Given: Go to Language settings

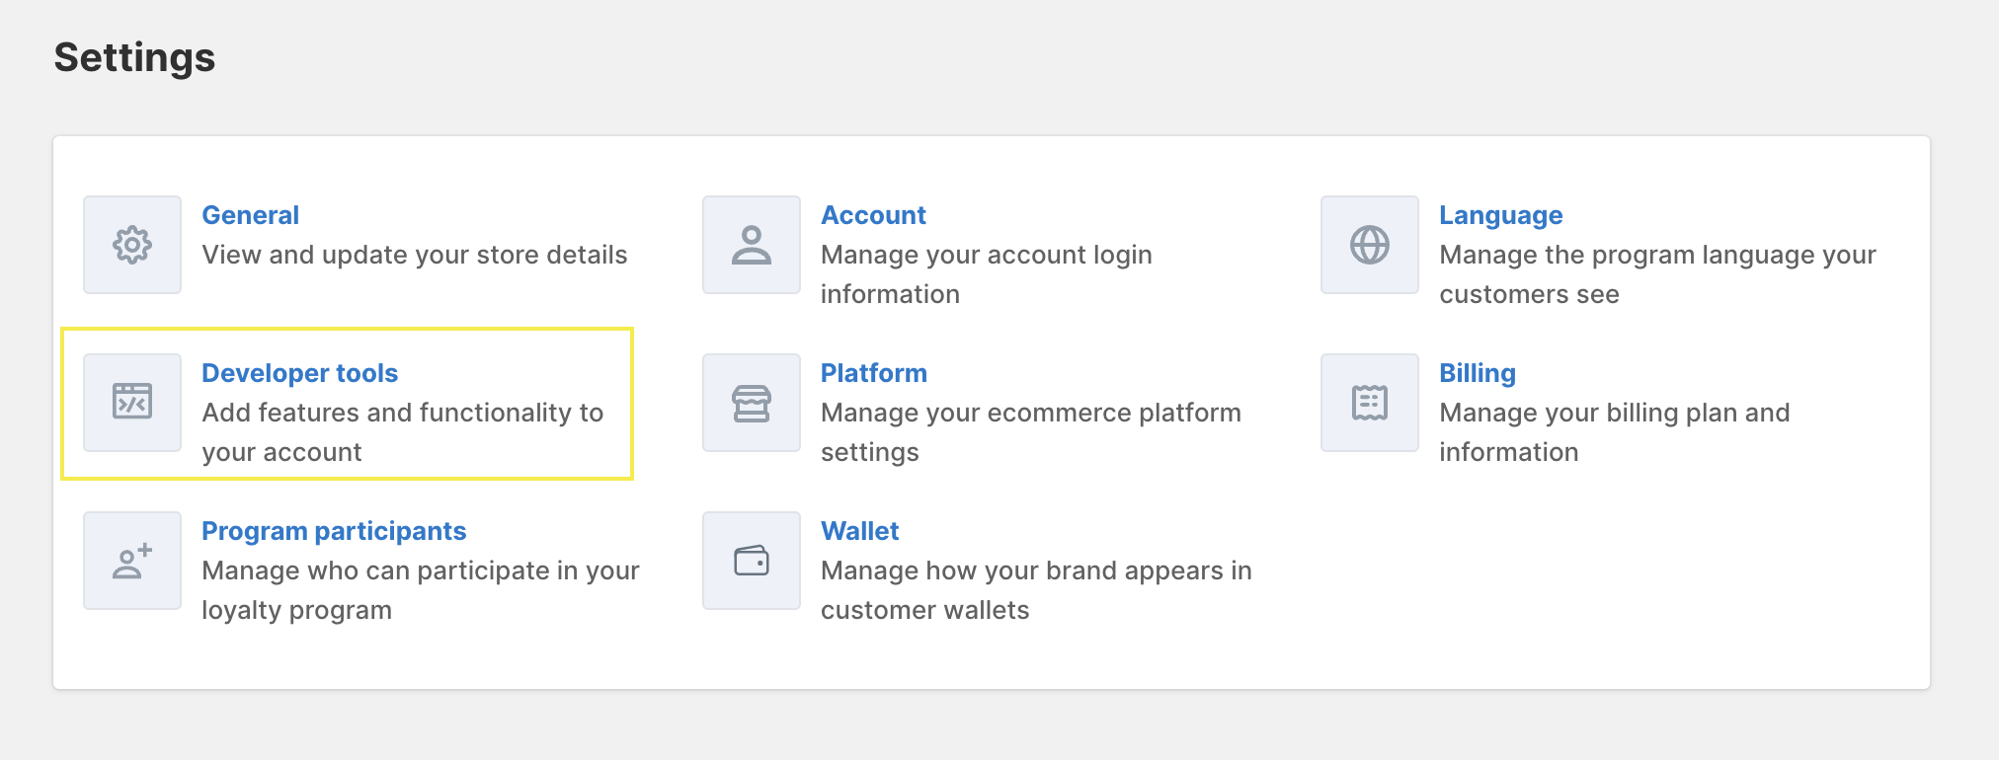Looking at the screenshot, I should [1500, 215].
